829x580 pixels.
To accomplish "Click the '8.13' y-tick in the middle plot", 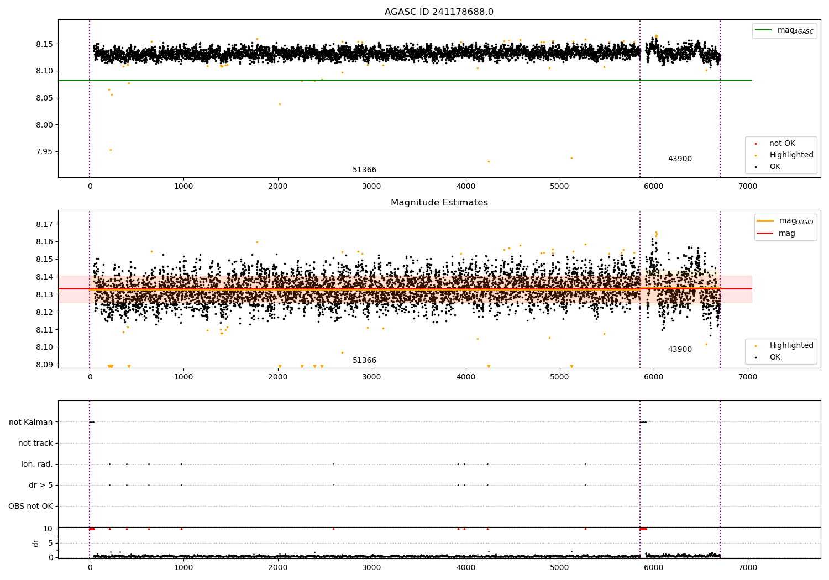I will tap(44, 295).
